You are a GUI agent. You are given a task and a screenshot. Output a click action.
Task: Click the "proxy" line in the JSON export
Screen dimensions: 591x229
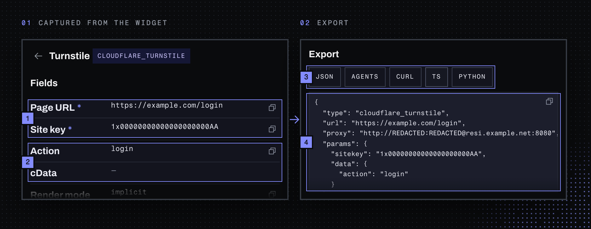click(x=440, y=133)
